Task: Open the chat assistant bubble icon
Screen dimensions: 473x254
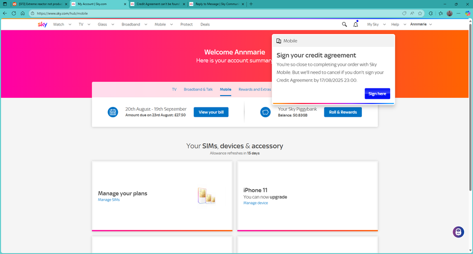Action: [x=458, y=232]
